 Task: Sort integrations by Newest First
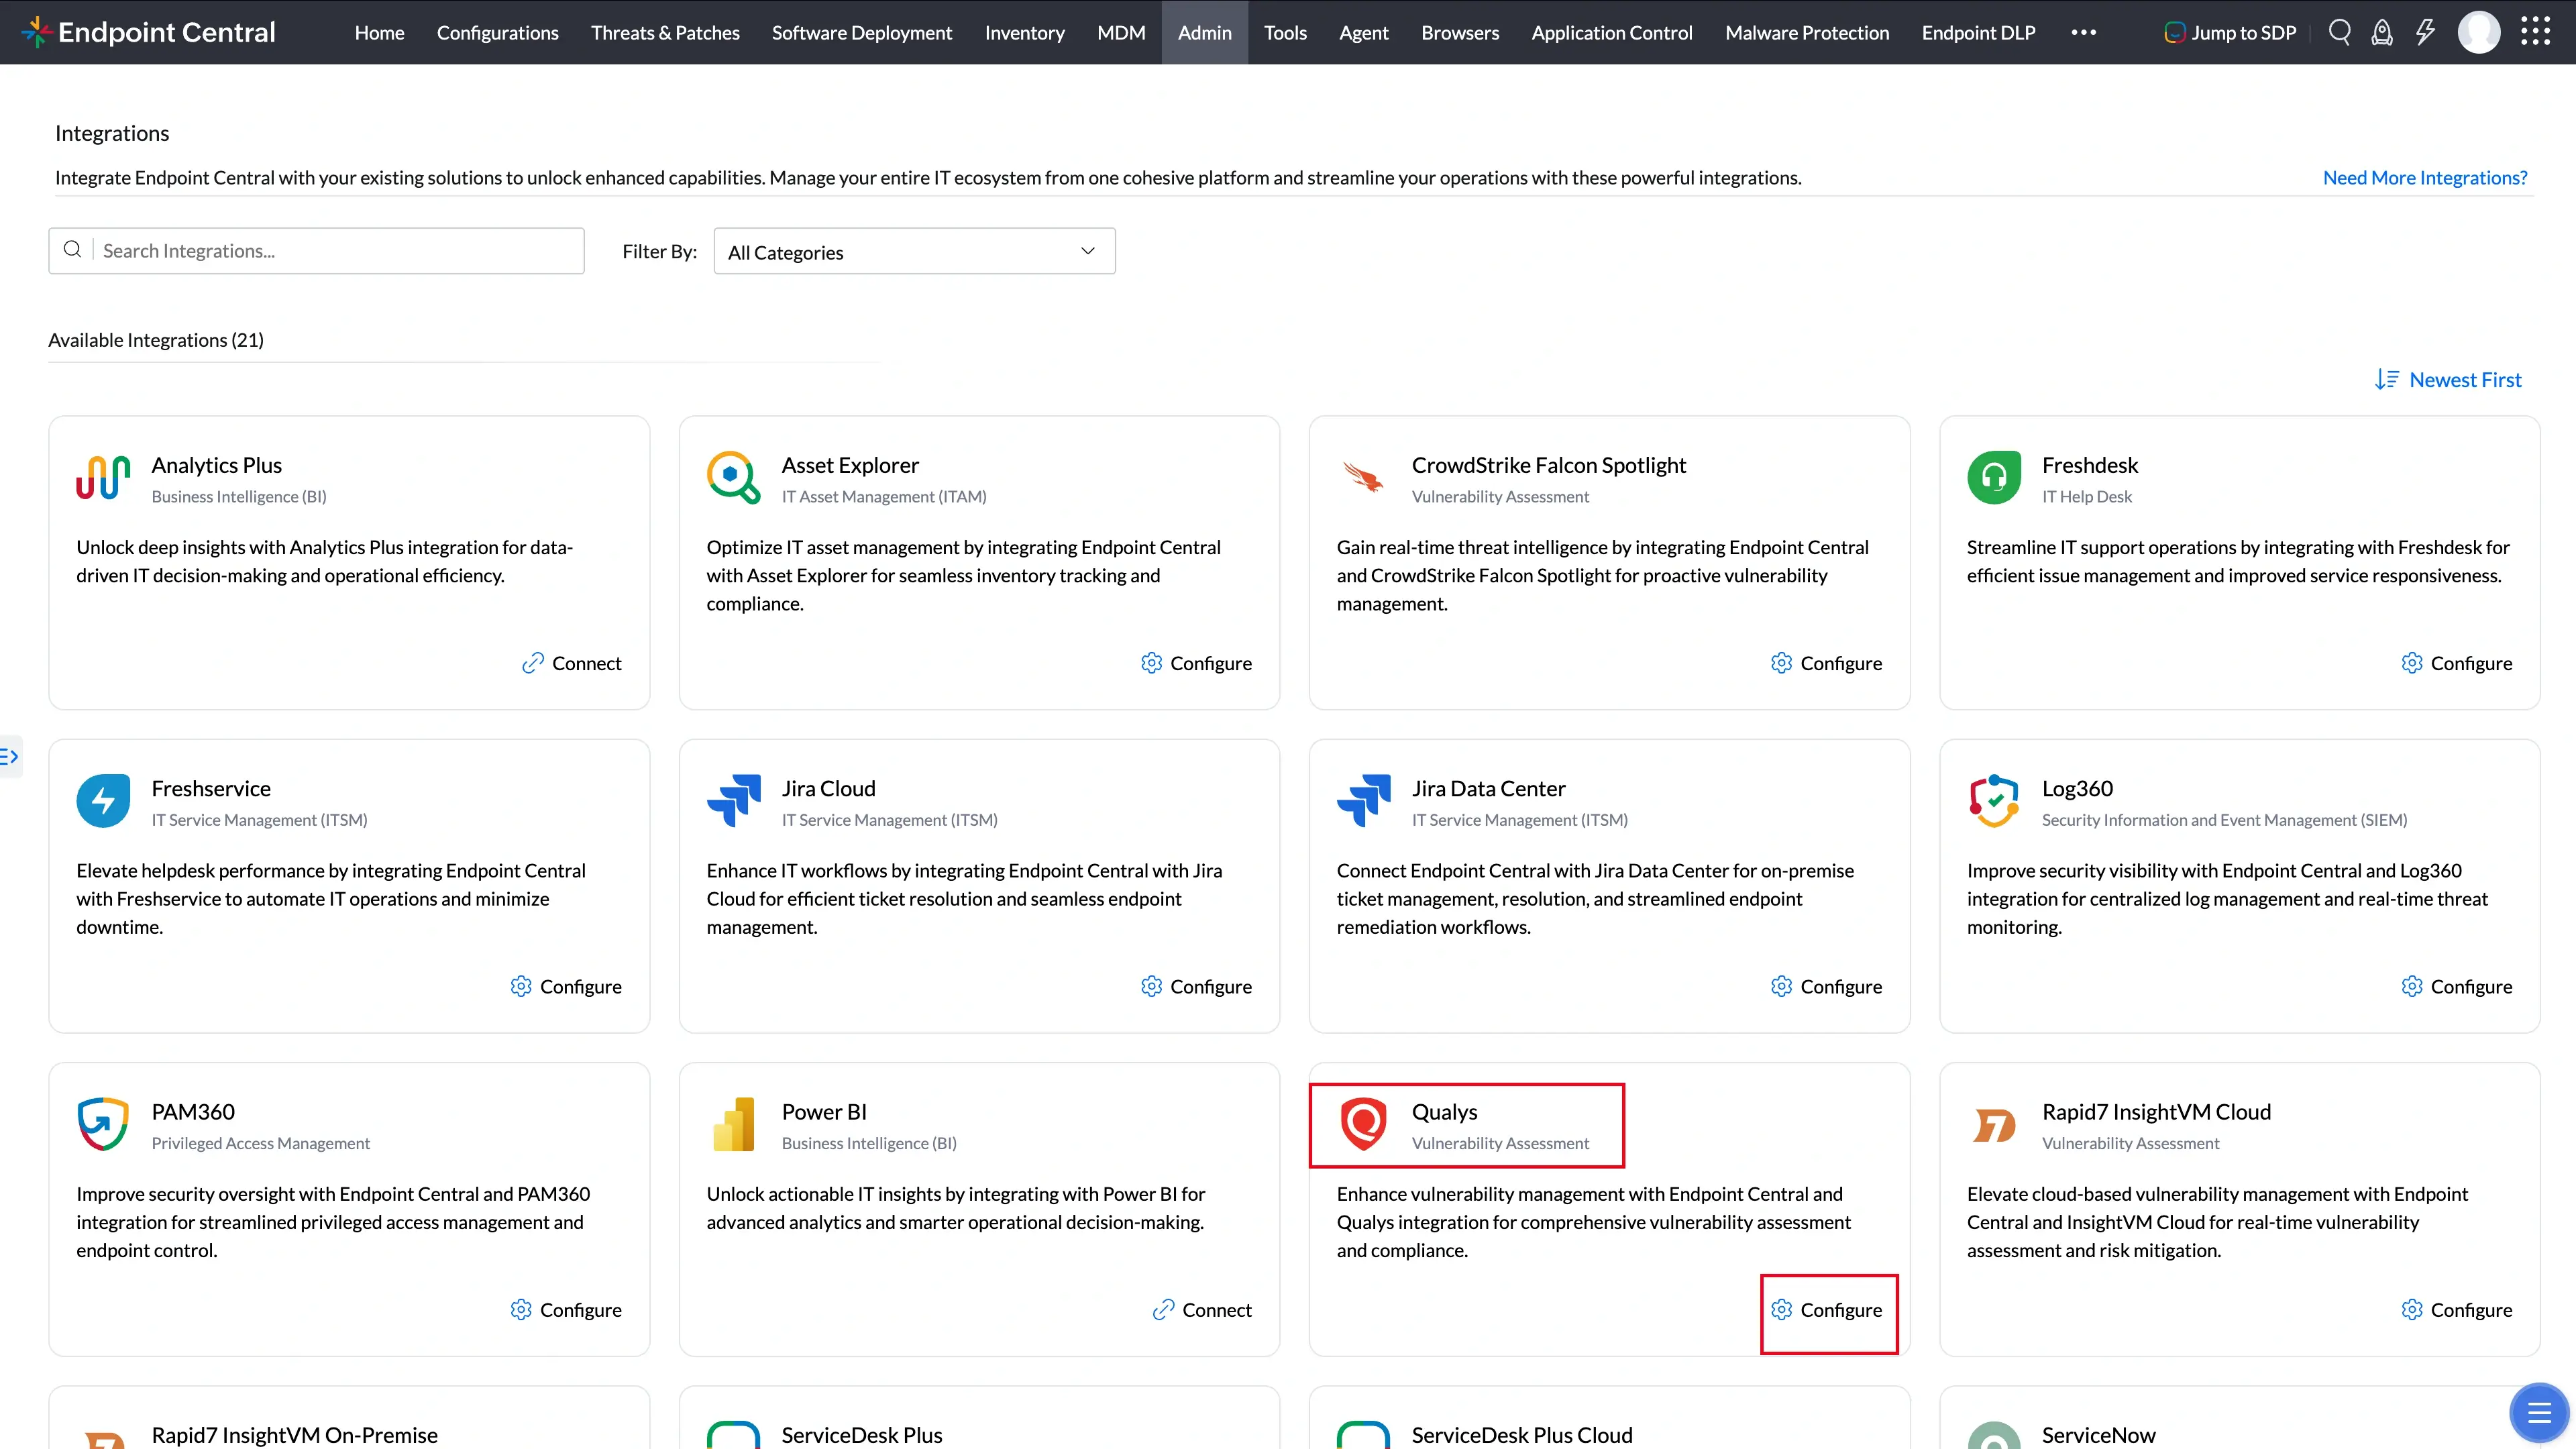(x=2448, y=379)
